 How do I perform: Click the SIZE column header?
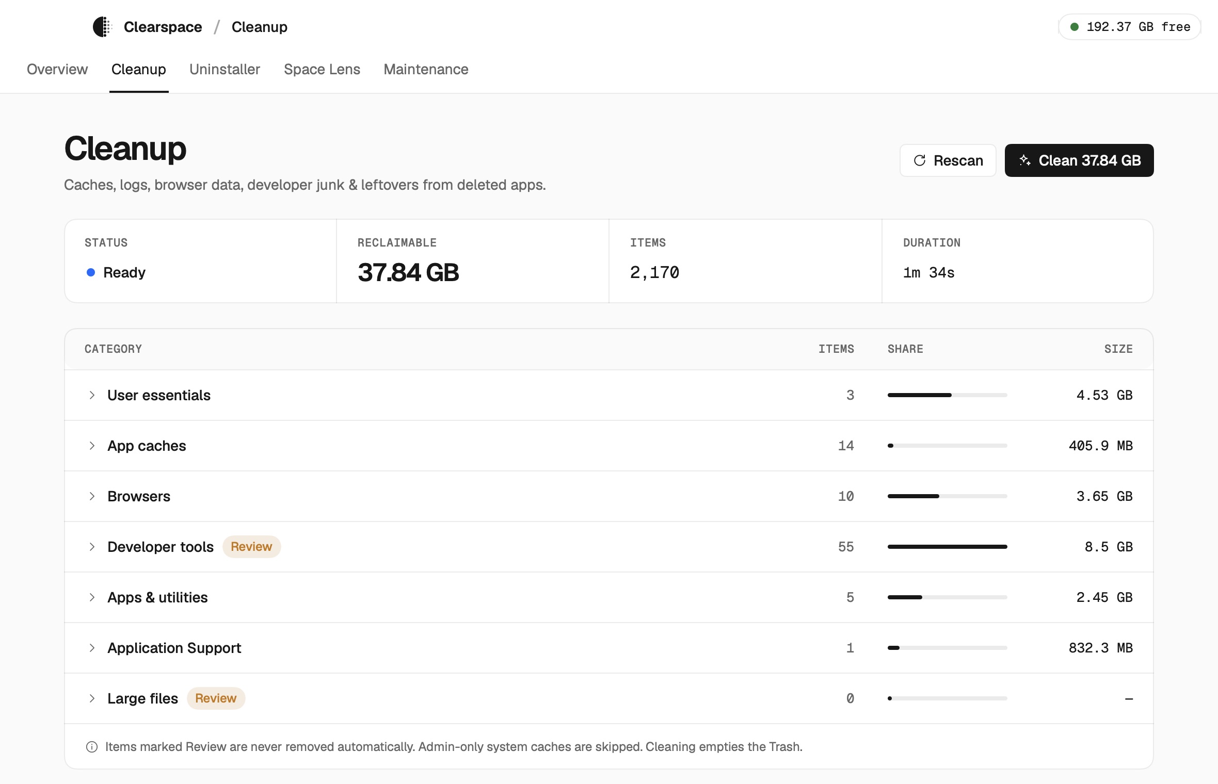1118,349
